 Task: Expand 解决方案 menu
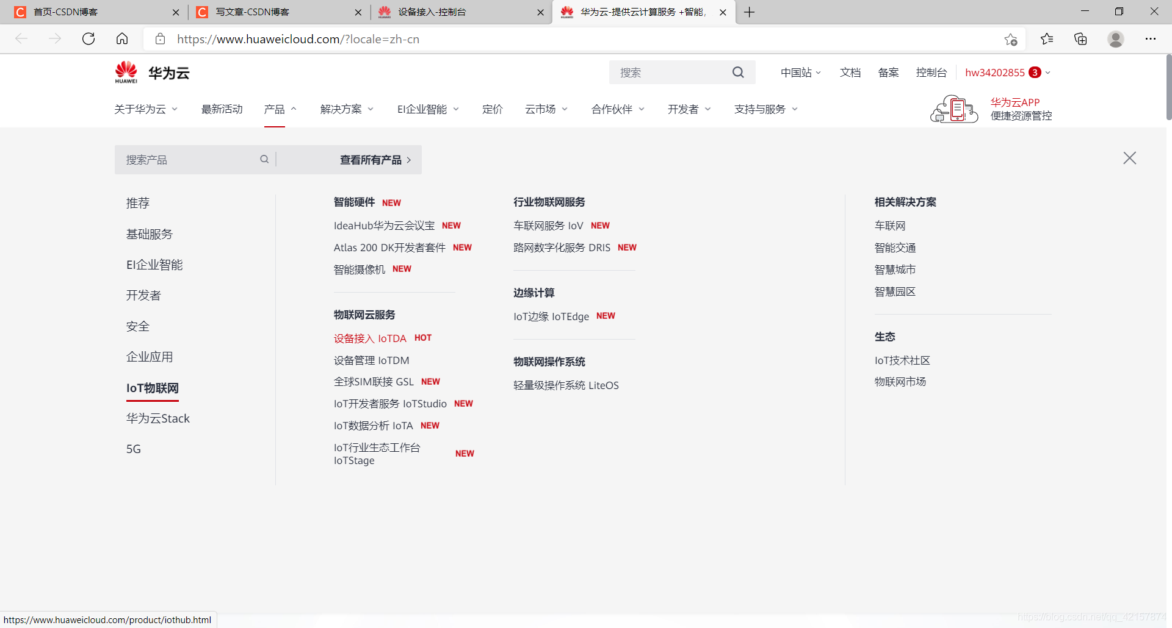[347, 109]
